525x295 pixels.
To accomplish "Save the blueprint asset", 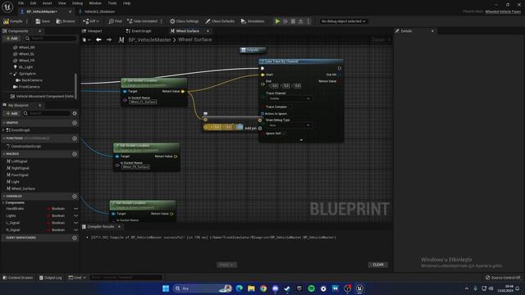I will (x=43, y=21).
